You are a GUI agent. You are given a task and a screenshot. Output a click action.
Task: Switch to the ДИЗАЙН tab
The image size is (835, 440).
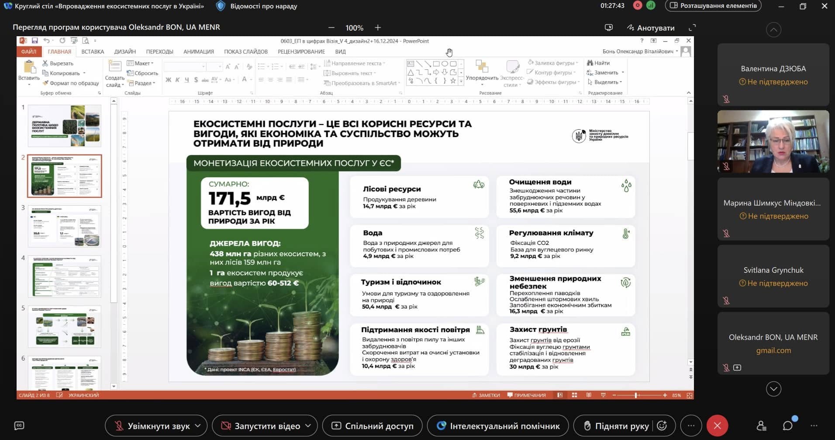(125, 52)
